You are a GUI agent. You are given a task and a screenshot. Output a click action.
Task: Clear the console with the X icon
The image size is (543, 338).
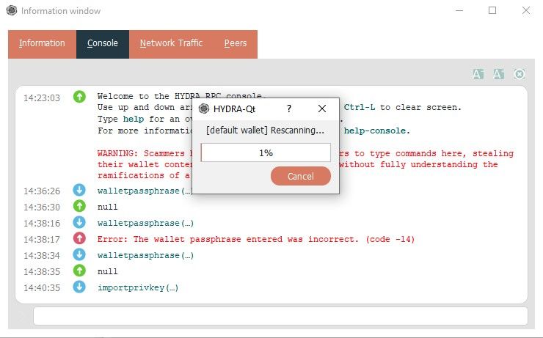(519, 74)
